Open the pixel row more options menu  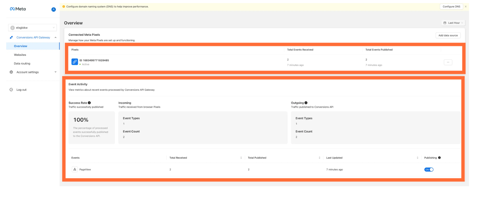pyautogui.click(x=448, y=62)
